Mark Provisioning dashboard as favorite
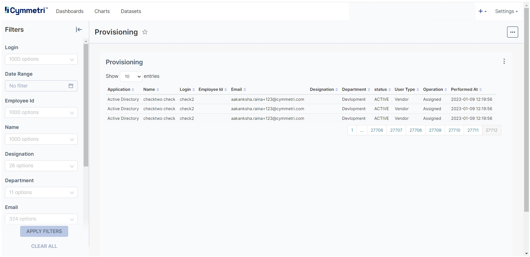 [x=145, y=32]
